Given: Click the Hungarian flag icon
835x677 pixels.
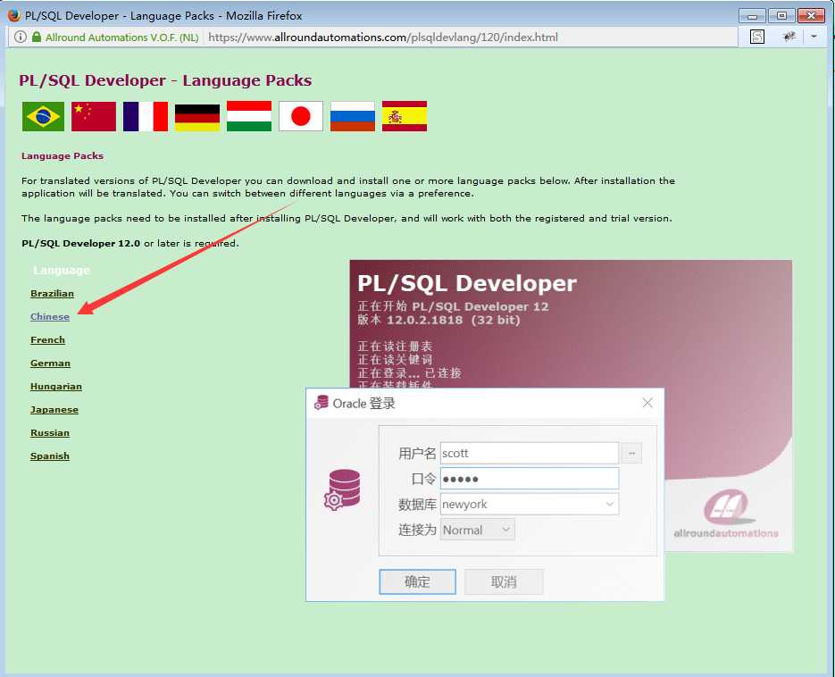Looking at the screenshot, I should [248, 116].
